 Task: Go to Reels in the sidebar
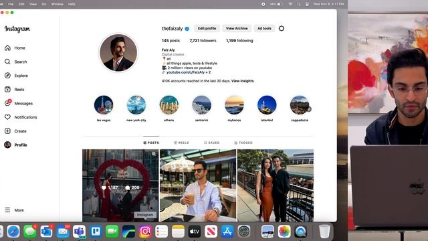coord(15,89)
